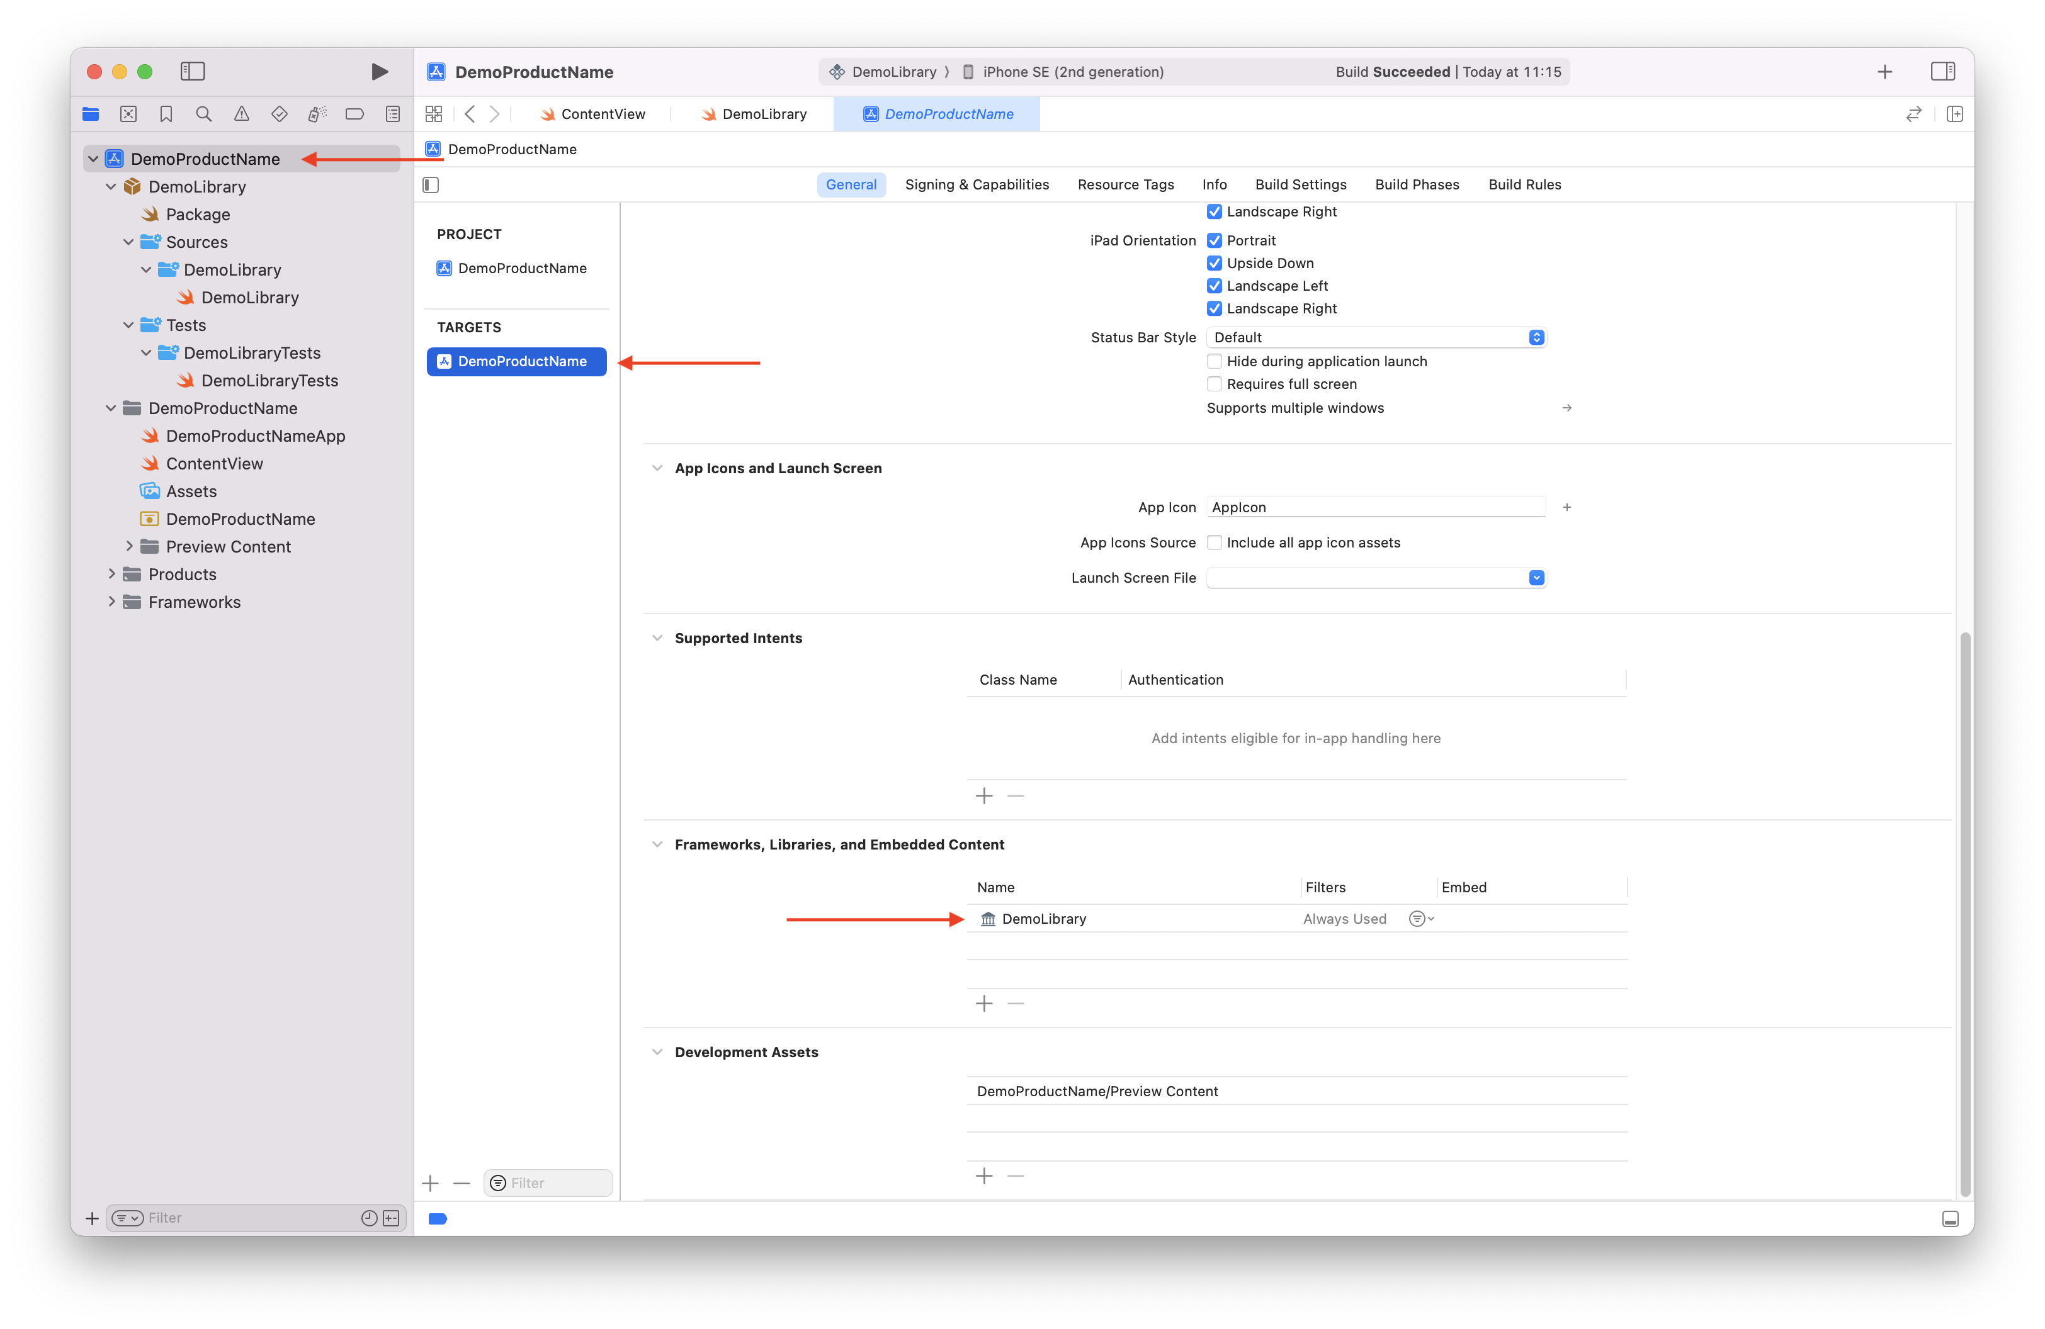Click the plus library button in toolbar
Image resolution: width=2045 pixels, height=1329 pixels.
1884,71
